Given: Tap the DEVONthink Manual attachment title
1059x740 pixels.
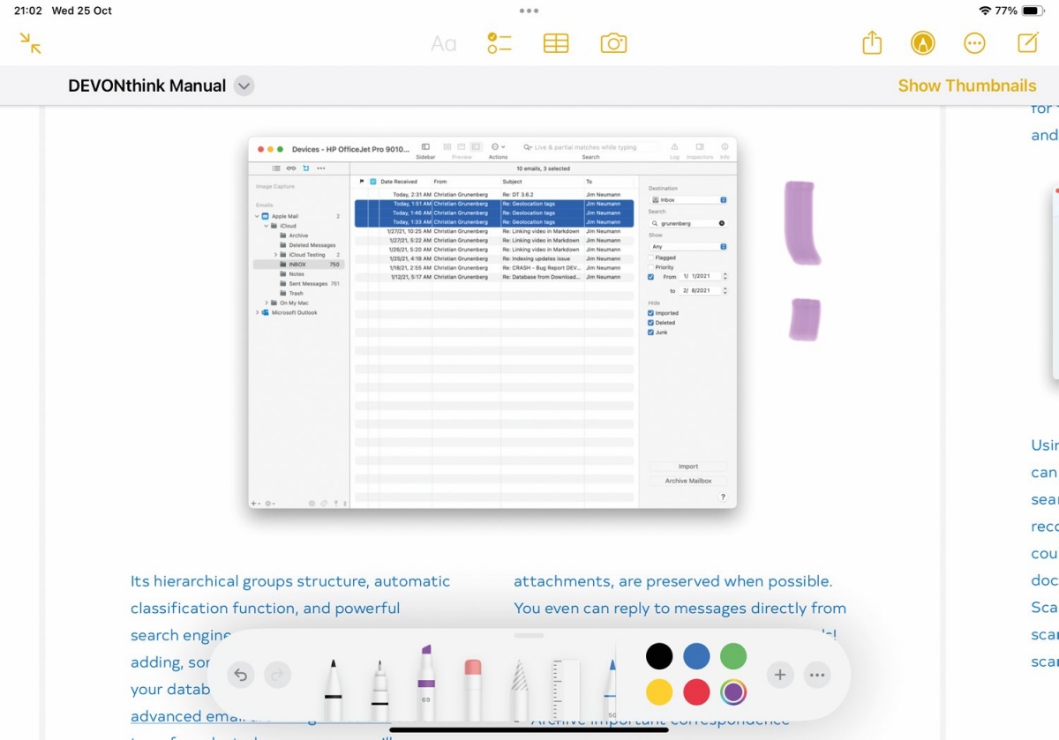Looking at the screenshot, I should (x=147, y=86).
